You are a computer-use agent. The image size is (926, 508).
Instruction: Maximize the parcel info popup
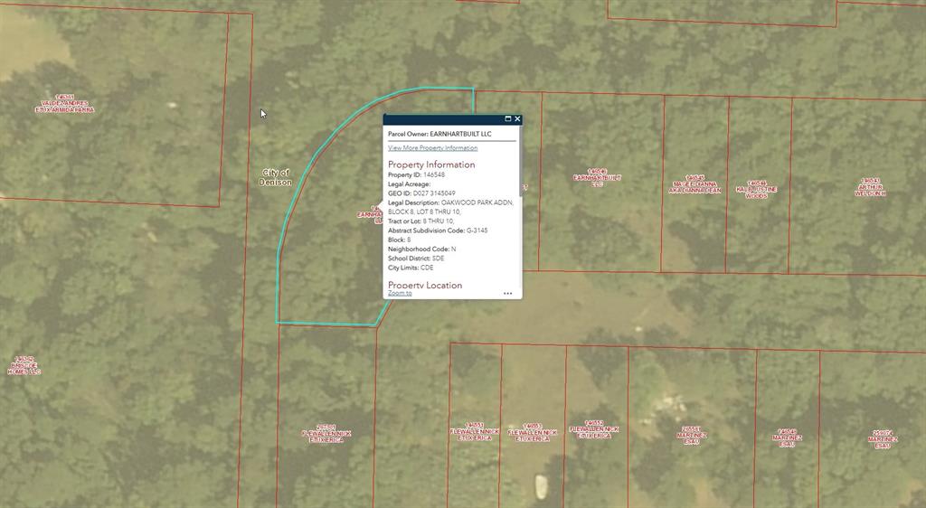(x=508, y=118)
